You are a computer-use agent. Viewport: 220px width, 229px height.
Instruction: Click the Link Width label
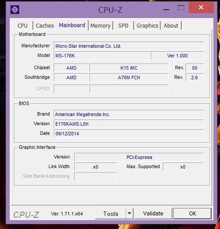click(59, 166)
